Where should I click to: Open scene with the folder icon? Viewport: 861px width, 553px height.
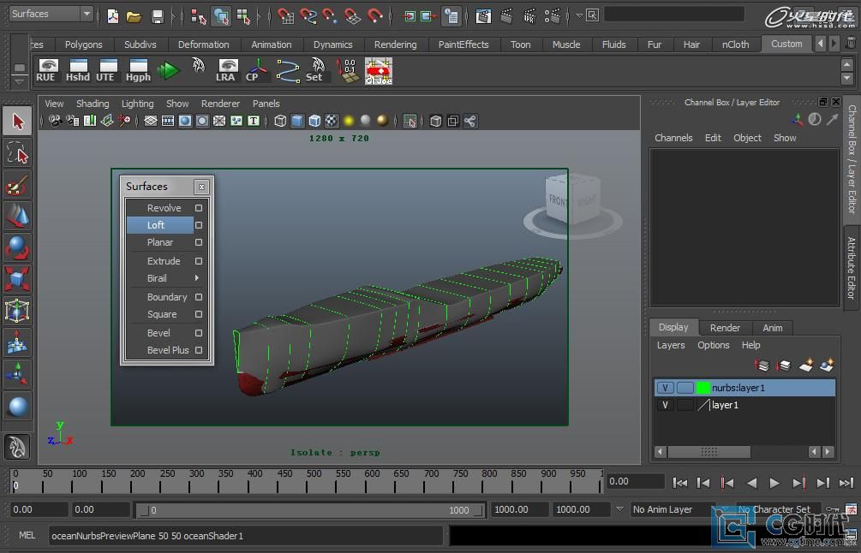tap(134, 16)
